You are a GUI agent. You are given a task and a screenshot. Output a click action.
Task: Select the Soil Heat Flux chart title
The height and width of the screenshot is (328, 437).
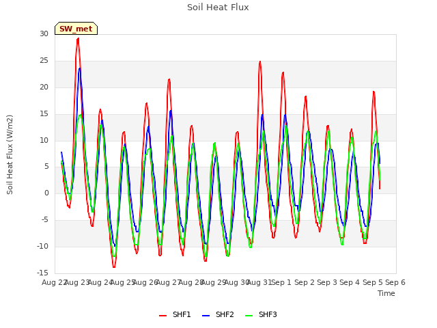tap(218, 8)
